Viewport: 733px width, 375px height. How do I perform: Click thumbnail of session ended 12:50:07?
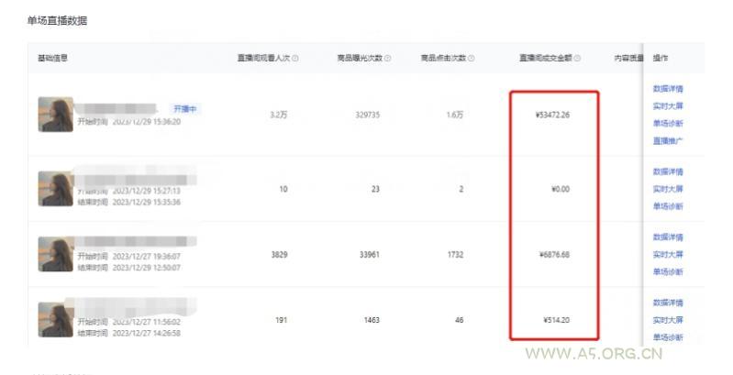tap(56, 254)
